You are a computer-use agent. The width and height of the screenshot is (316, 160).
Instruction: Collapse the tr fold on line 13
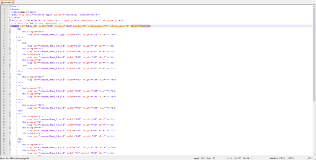[x=10, y=40]
